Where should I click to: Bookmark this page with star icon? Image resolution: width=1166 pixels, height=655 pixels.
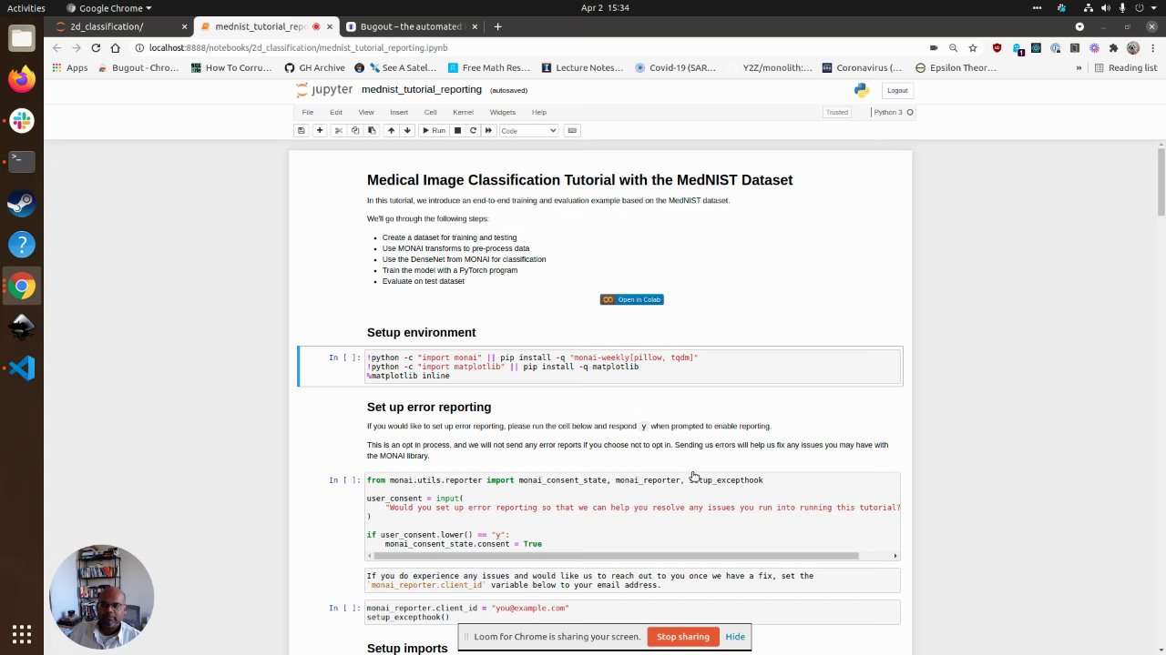point(973,47)
